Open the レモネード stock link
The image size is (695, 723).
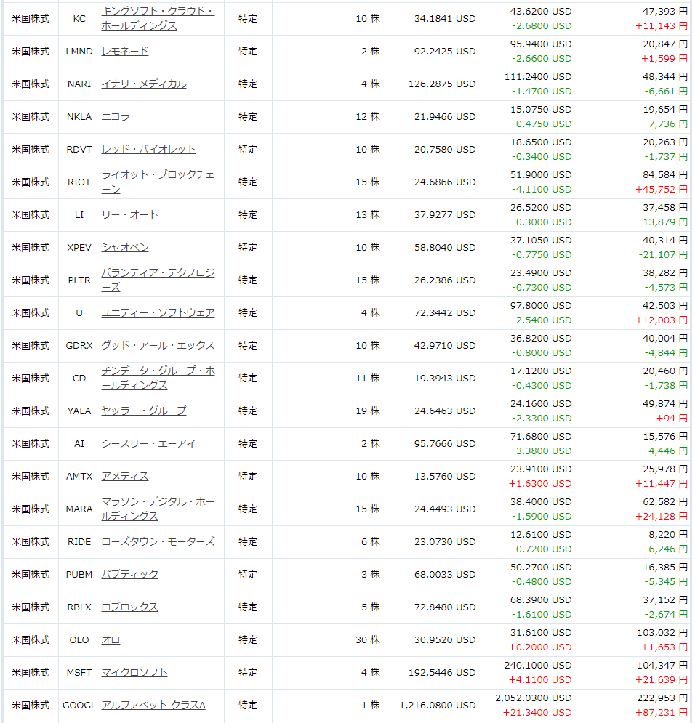click(x=125, y=51)
